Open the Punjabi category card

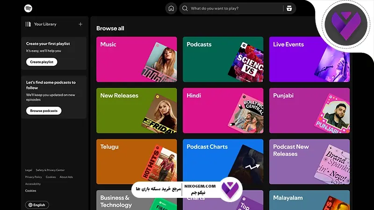pos(309,111)
